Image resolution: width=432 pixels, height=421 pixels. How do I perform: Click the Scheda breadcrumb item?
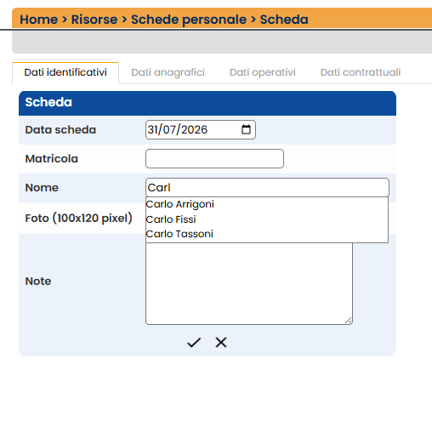coord(284,20)
